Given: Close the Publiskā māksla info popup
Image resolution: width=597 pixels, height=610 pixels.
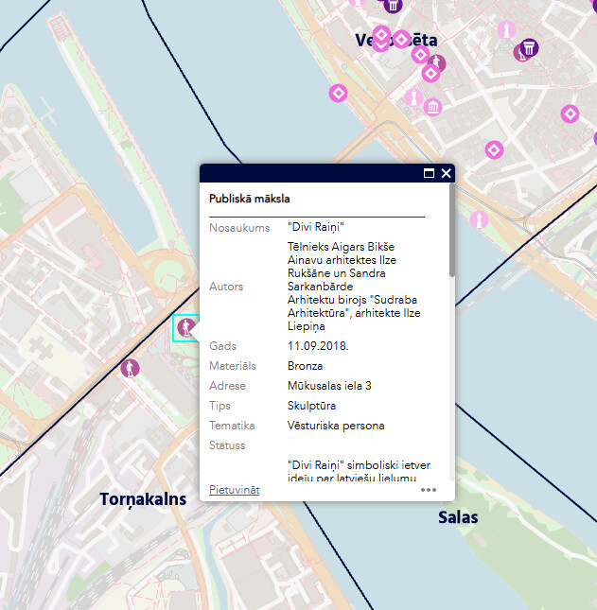Looking at the screenshot, I should click(447, 173).
